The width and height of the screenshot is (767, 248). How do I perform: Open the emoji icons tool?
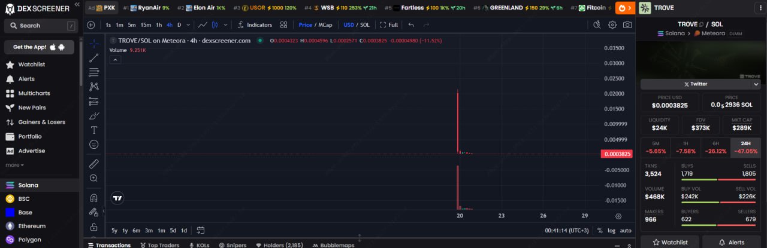[x=94, y=144]
